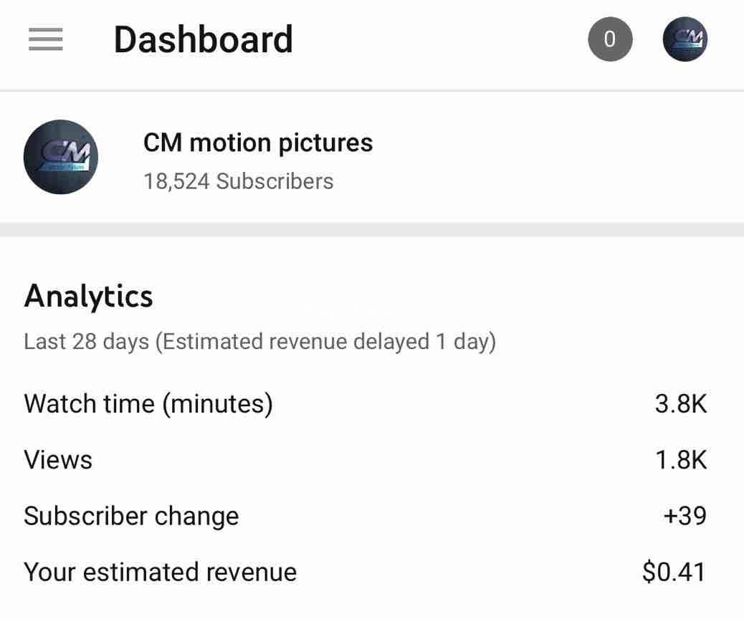
Task: Select the Subscriber change label
Action: point(131,516)
